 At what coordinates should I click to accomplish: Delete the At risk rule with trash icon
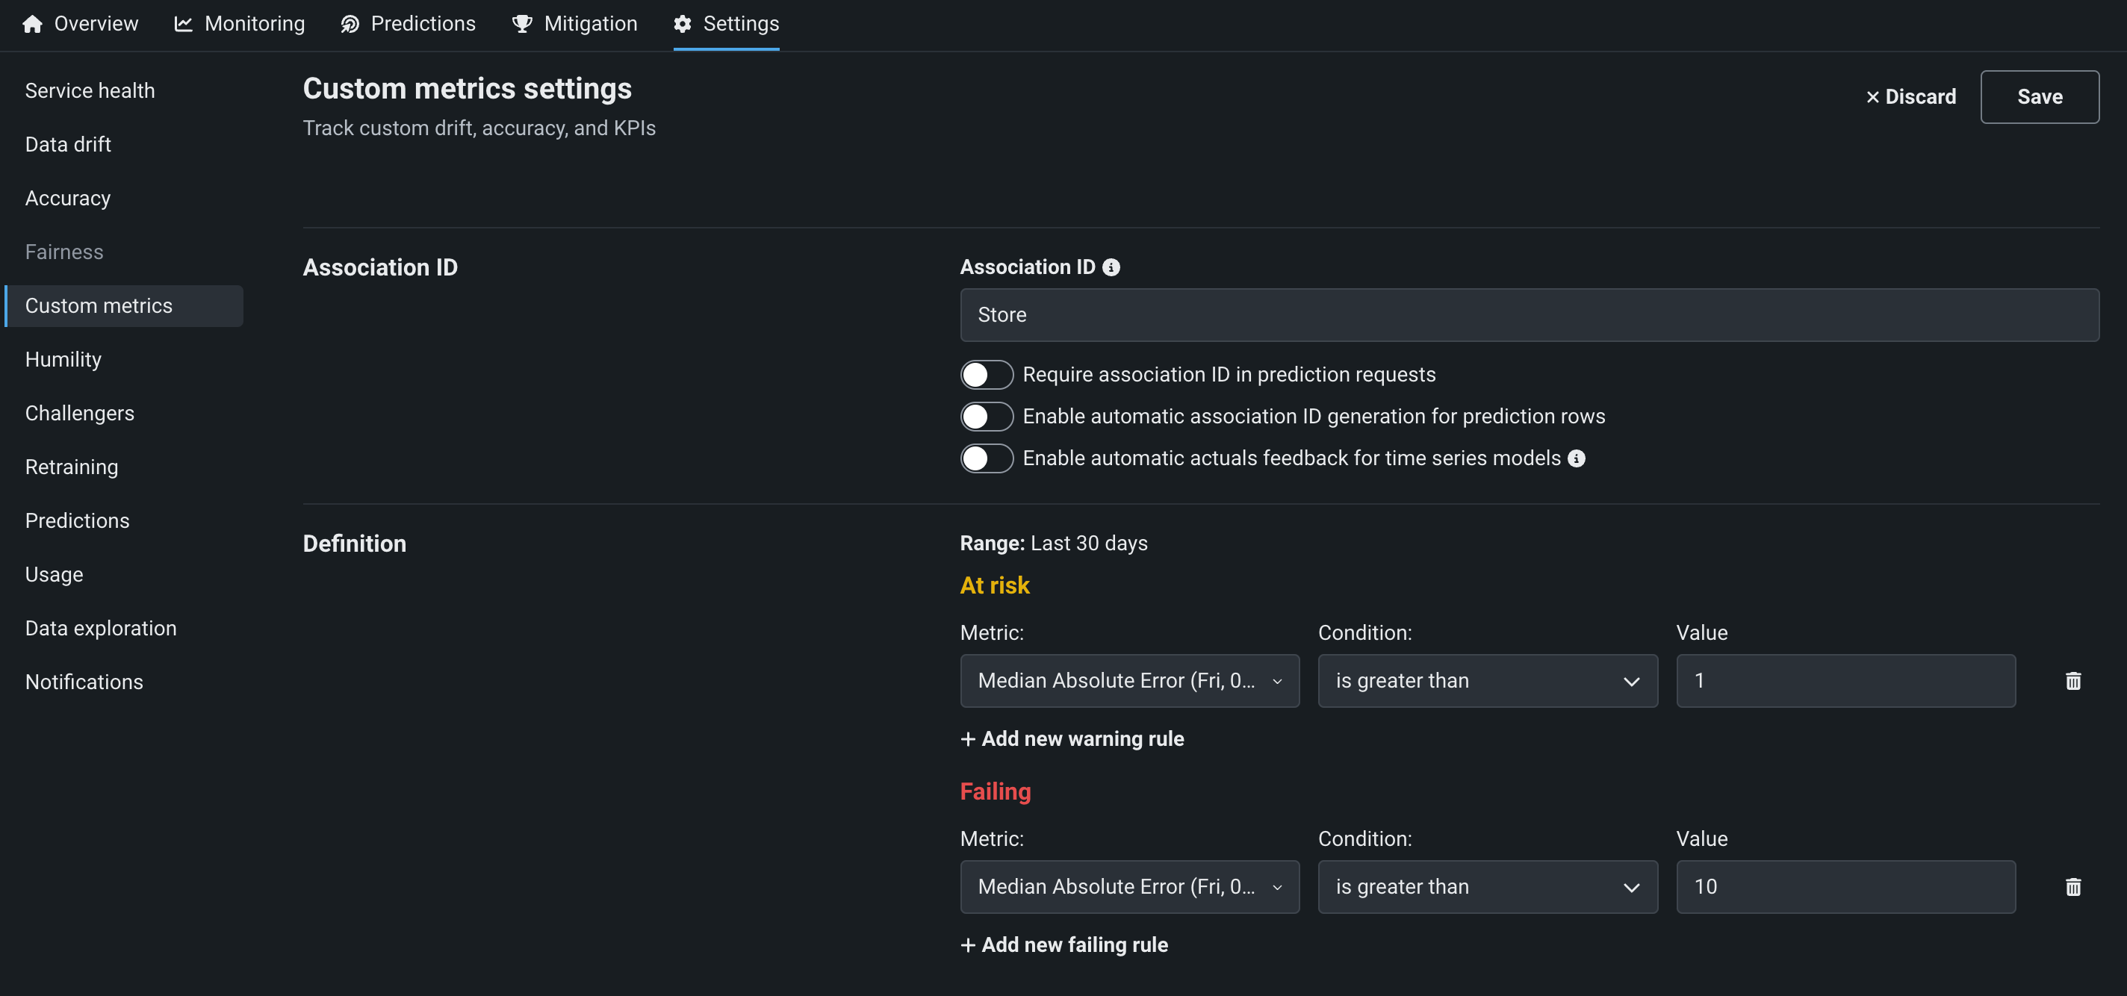click(2072, 681)
